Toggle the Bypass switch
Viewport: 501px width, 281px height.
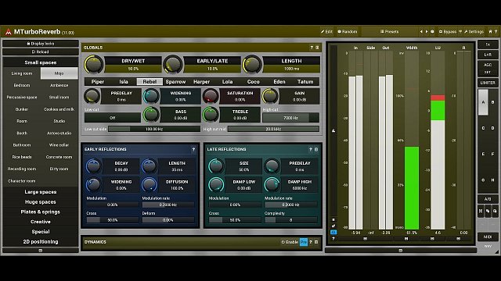pyautogui.click(x=448, y=31)
